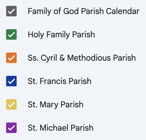Click the Family of God Parish Calendar label
146x140 pixels.
click(84, 11)
